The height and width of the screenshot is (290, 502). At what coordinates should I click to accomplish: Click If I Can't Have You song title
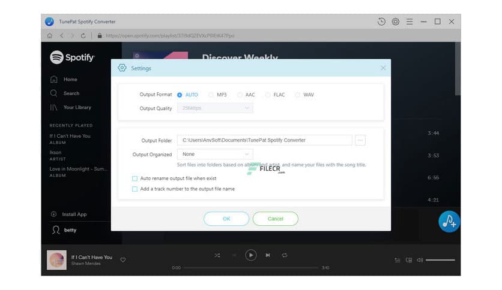click(91, 257)
